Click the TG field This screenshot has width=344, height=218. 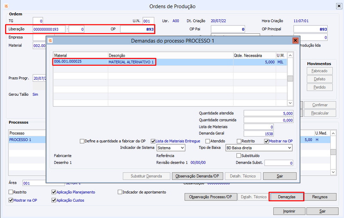coord(38,21)
